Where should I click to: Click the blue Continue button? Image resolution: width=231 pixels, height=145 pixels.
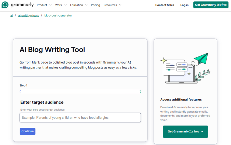pyautogui.click(x=28, y=131)
